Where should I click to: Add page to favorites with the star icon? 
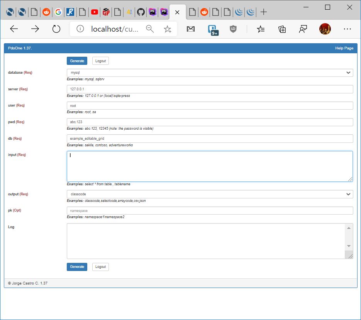168,29
